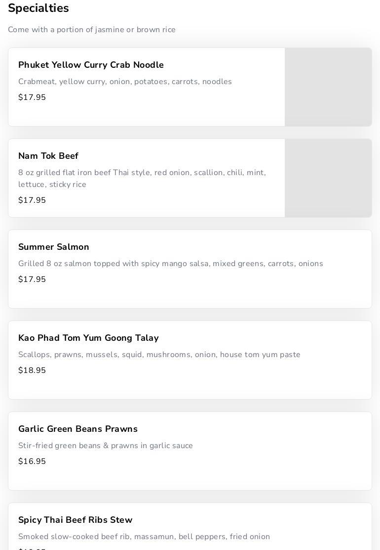Choose the Spicy Thai Beef Ribs Stew title
Screen dimensions: 380x550
click(75, 520)
